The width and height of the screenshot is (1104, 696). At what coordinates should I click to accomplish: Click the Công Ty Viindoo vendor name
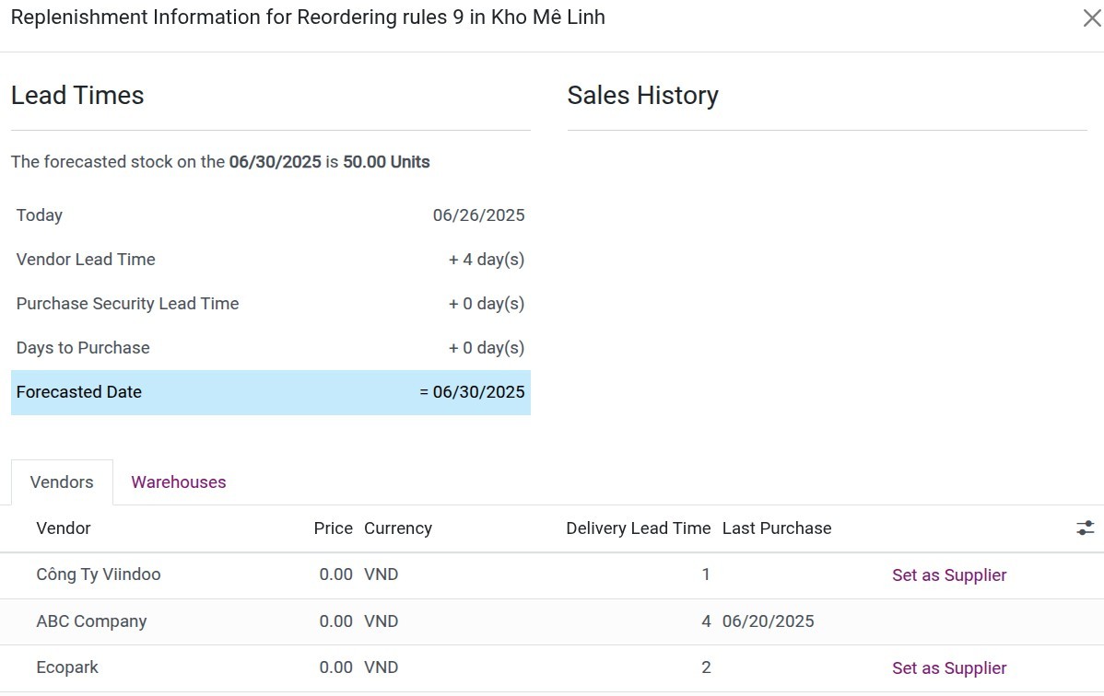(x=98, y=574)
